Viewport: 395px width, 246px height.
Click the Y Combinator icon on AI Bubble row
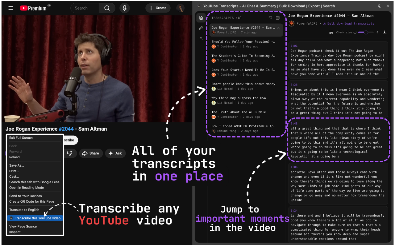pyautogui.click(x=214, y=117)
